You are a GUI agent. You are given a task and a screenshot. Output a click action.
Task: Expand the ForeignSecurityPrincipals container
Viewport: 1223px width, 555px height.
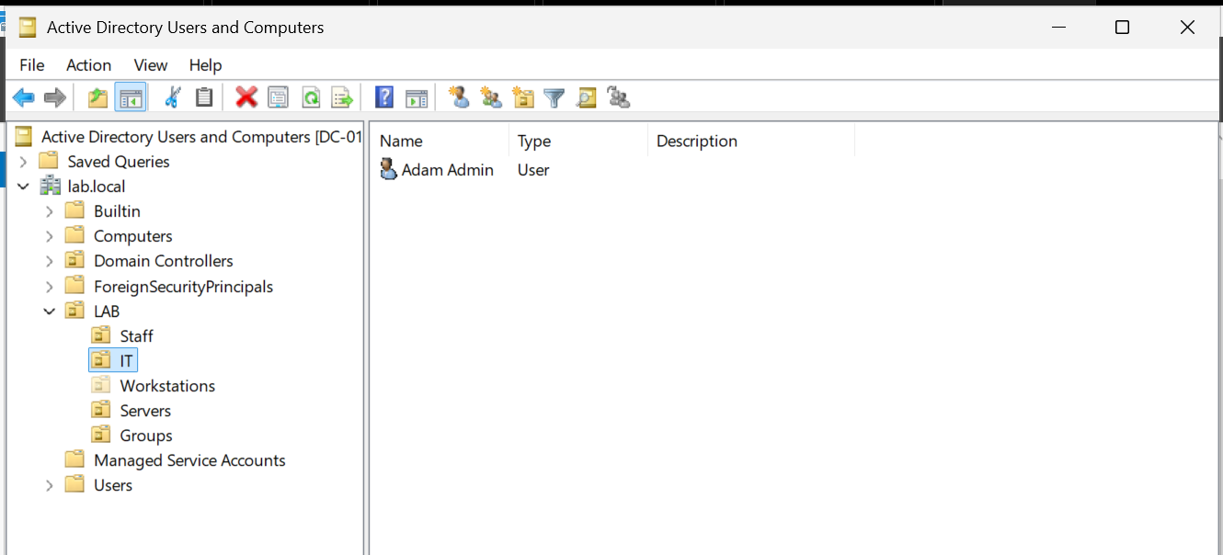point(50,287)
